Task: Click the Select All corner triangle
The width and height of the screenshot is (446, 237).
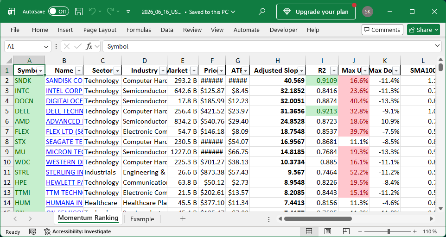Action: 9,60
